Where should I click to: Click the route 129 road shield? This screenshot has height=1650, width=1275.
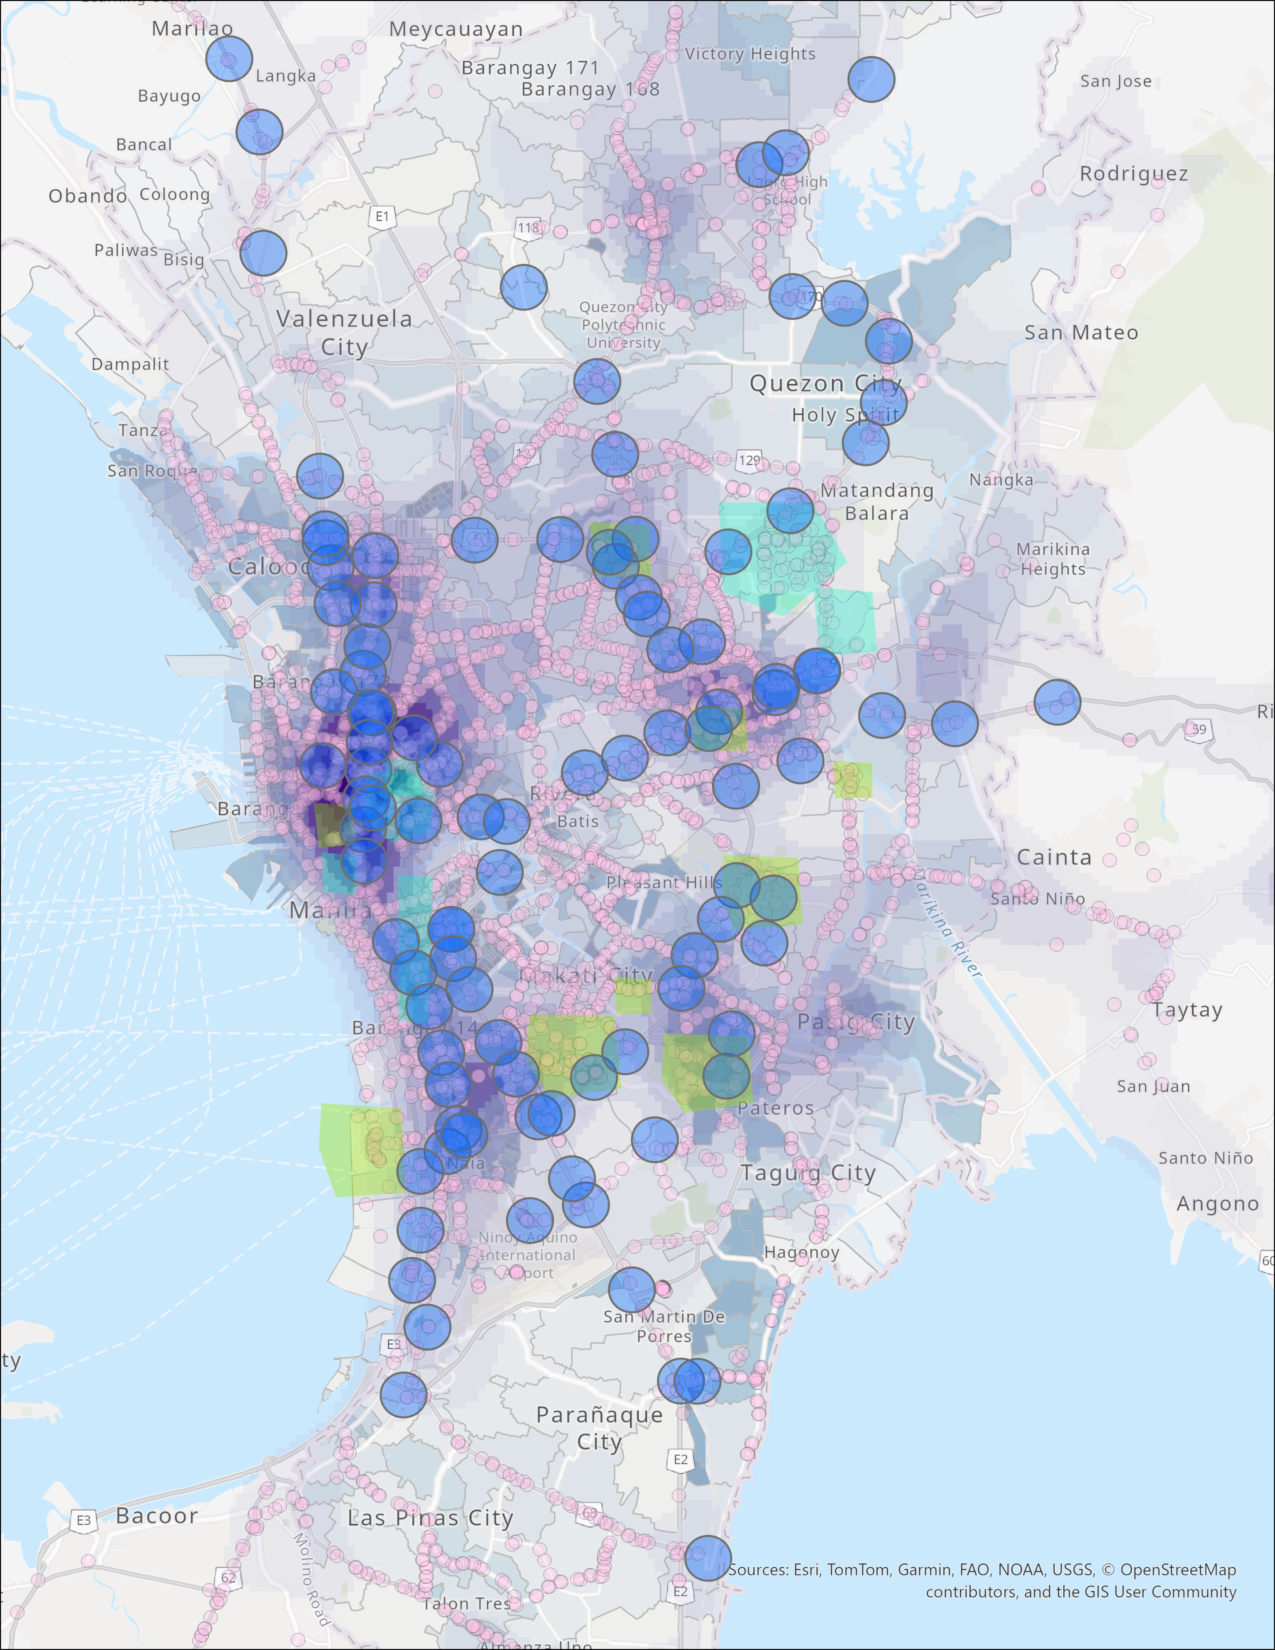(x=748, y=460)
